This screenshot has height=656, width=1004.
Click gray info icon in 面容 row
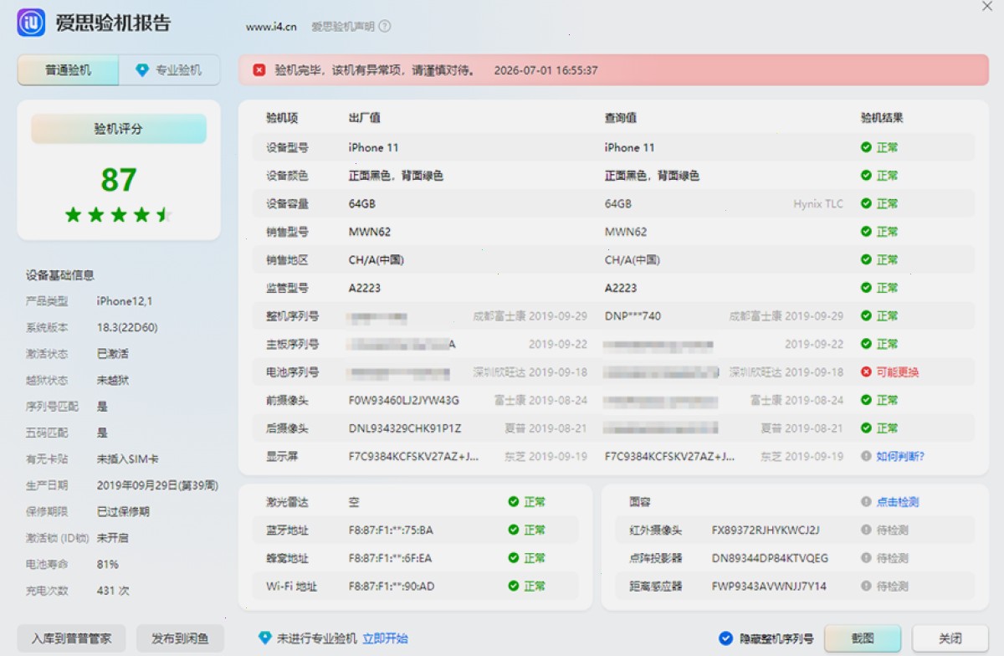click(866, 502)
